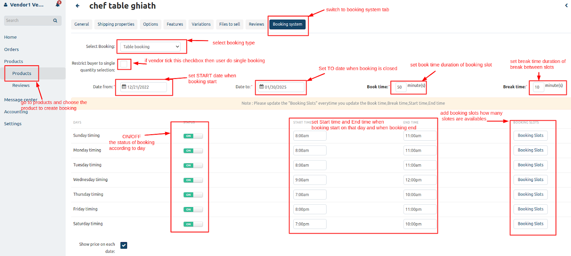Viewport: 571px width, 256px height.
Task: Click the search magnifier icon in sidebar
Action: click(55, 21)
